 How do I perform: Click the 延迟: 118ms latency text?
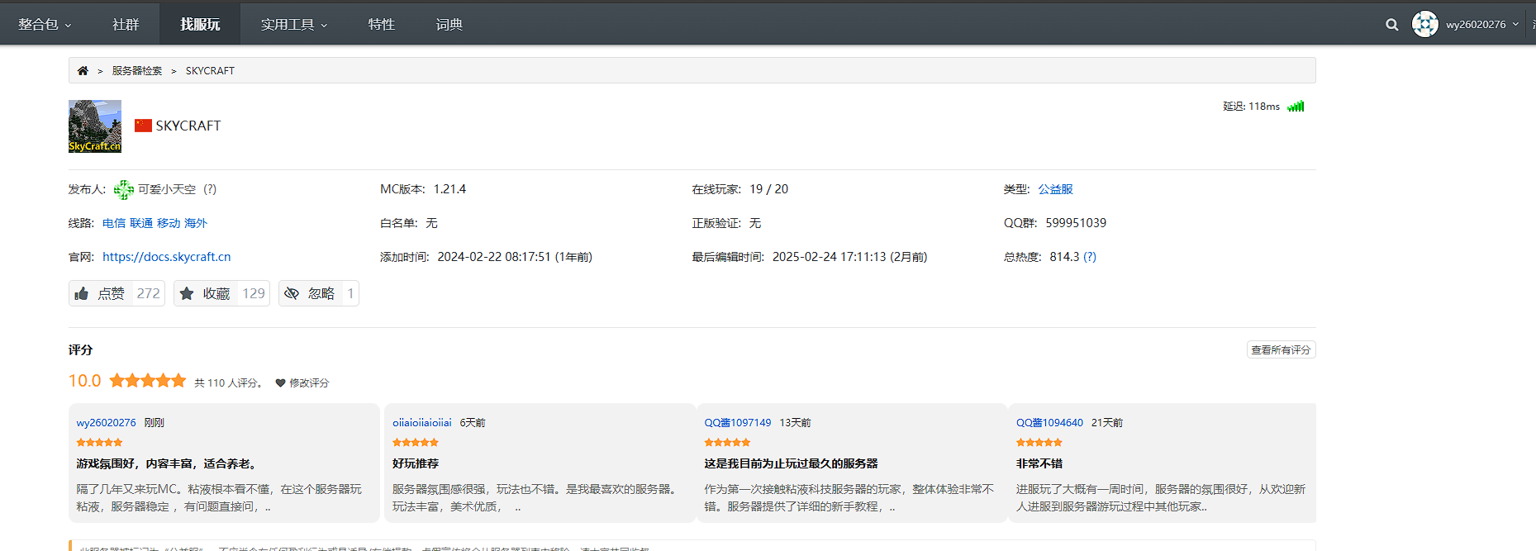point(1251,107)
